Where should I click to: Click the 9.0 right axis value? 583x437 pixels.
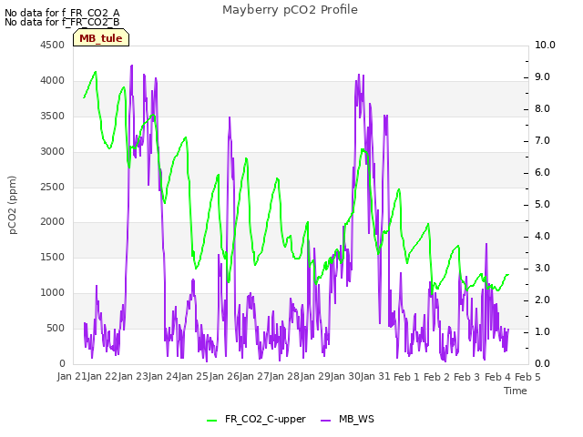tap(542, 76)
